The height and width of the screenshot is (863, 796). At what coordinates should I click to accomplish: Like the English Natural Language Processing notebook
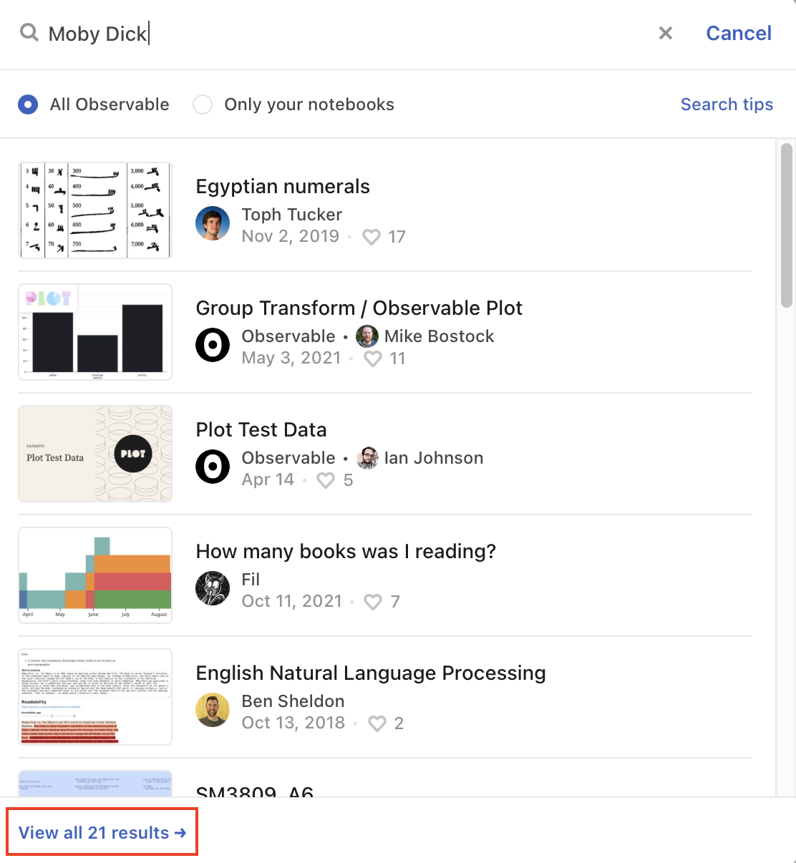pos(377,723)
